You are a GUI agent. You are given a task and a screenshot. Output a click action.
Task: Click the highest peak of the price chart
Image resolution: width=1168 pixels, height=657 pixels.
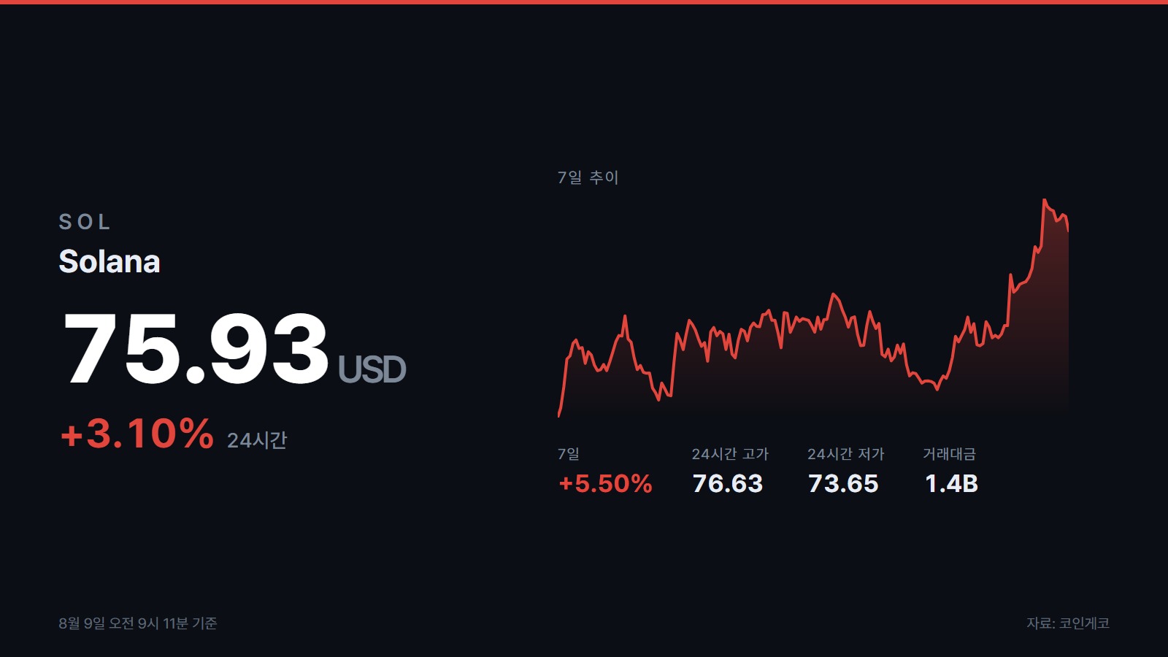point(1045,200)
